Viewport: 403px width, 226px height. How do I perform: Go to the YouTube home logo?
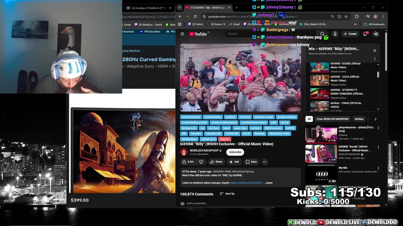coord(198,34)
